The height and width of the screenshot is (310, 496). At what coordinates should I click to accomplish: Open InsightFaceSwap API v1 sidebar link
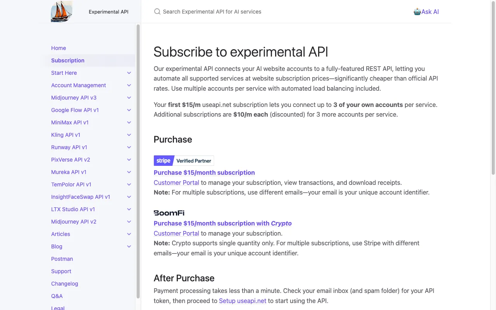(x=81, y=197)
